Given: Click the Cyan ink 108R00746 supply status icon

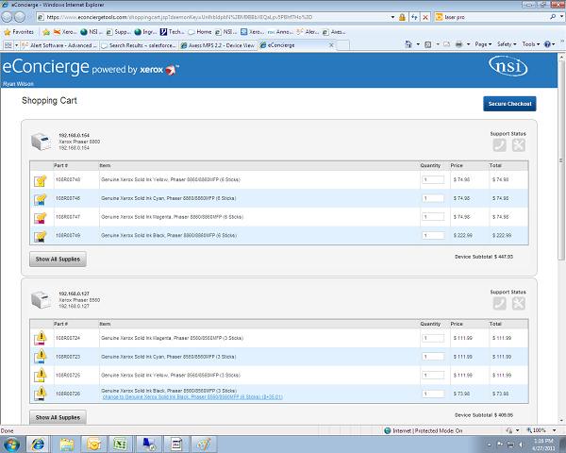Looking at the screenshot, I should click(x=41, y=199).
